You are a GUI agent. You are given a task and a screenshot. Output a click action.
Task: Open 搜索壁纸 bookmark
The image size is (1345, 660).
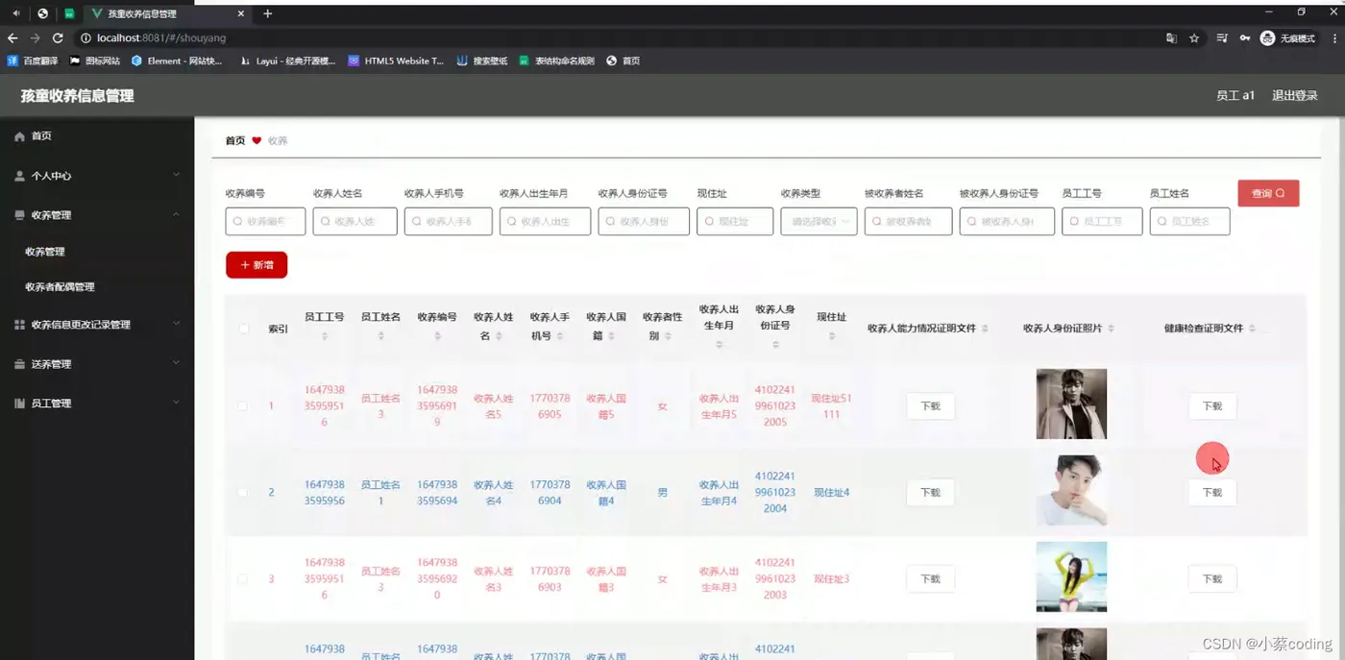tap(482, 61)
